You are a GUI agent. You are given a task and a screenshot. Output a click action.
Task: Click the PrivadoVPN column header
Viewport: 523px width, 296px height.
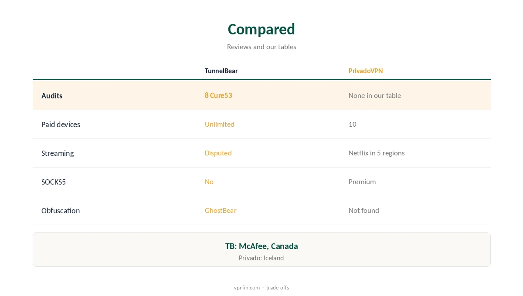click(x=366, y=71)
